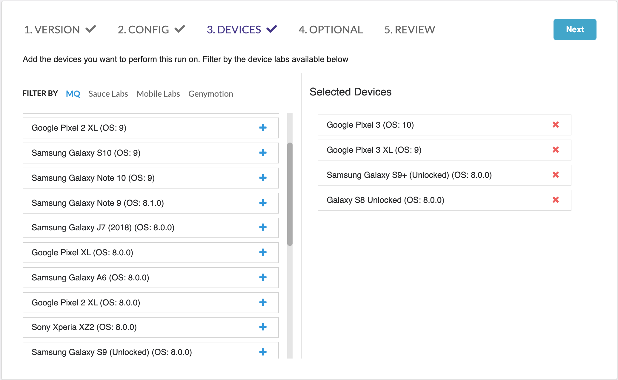618x380 pixels.
Task: Click the Next button
Action: 574,30
